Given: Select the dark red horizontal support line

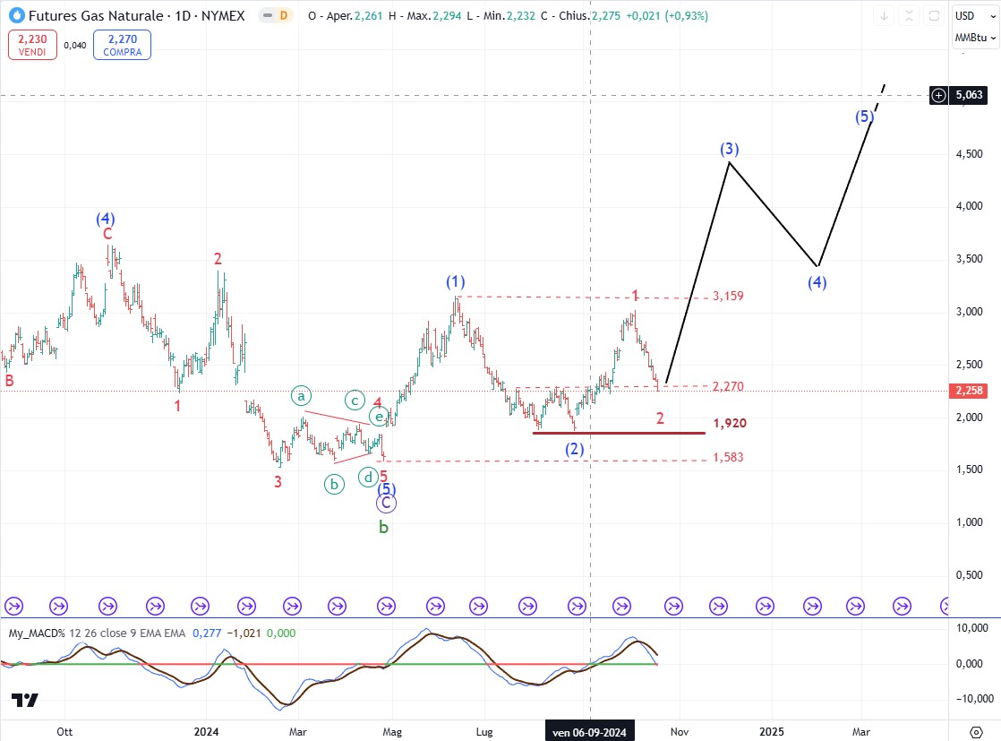Looking at the screenshot, I should (619, 433).
